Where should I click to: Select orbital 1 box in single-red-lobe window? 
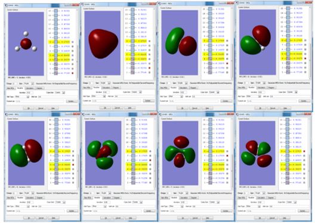(132, 72)
